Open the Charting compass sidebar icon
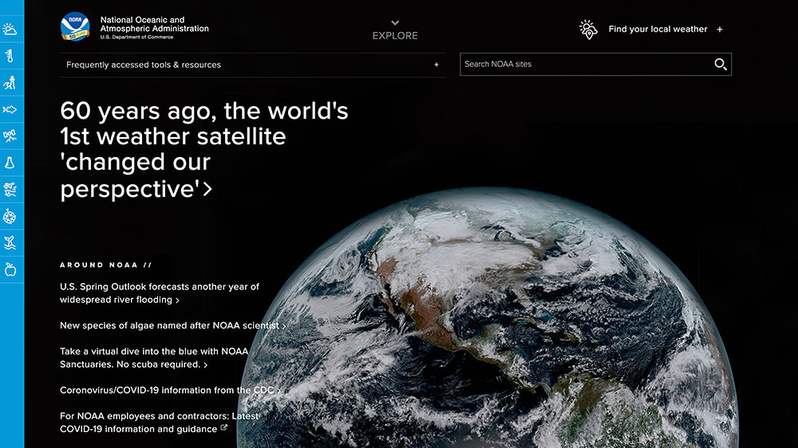Viewport: 798px width, 448px height. point(10,217)
